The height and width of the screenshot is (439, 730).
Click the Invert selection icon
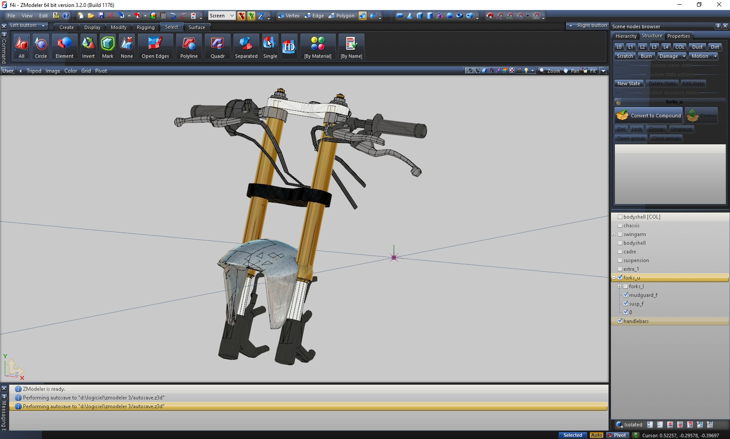click(x=88, y=47)
